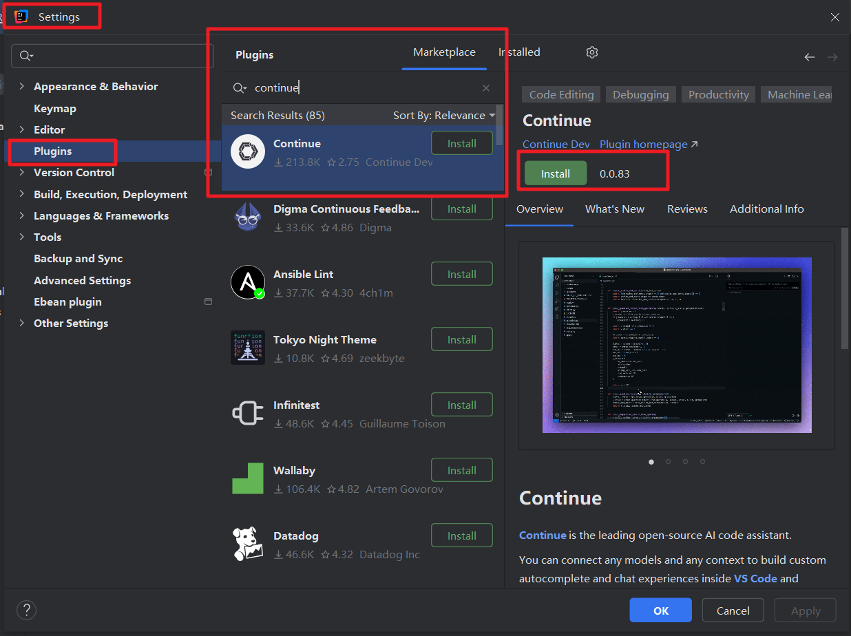Confirm settings with the OK button
Screen dimensions: 851x636
point(661,611)
